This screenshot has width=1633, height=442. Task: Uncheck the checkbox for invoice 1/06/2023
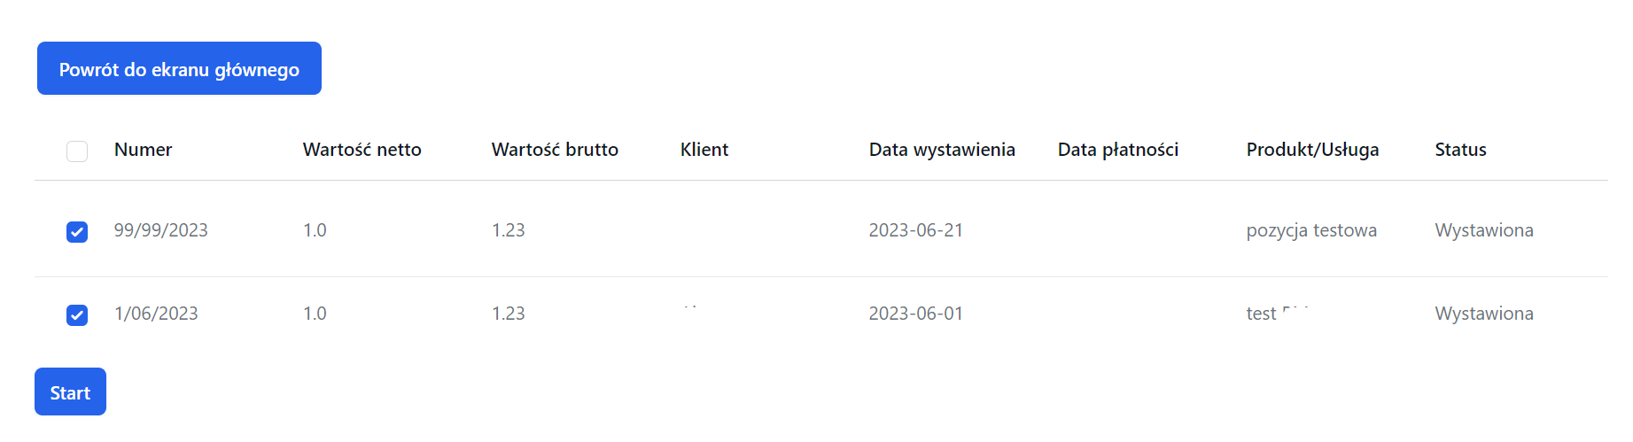[77, 315]
